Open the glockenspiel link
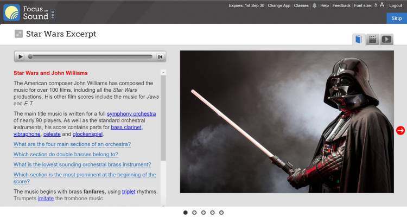Screen dimensions: 407x223 coord(87,134)
